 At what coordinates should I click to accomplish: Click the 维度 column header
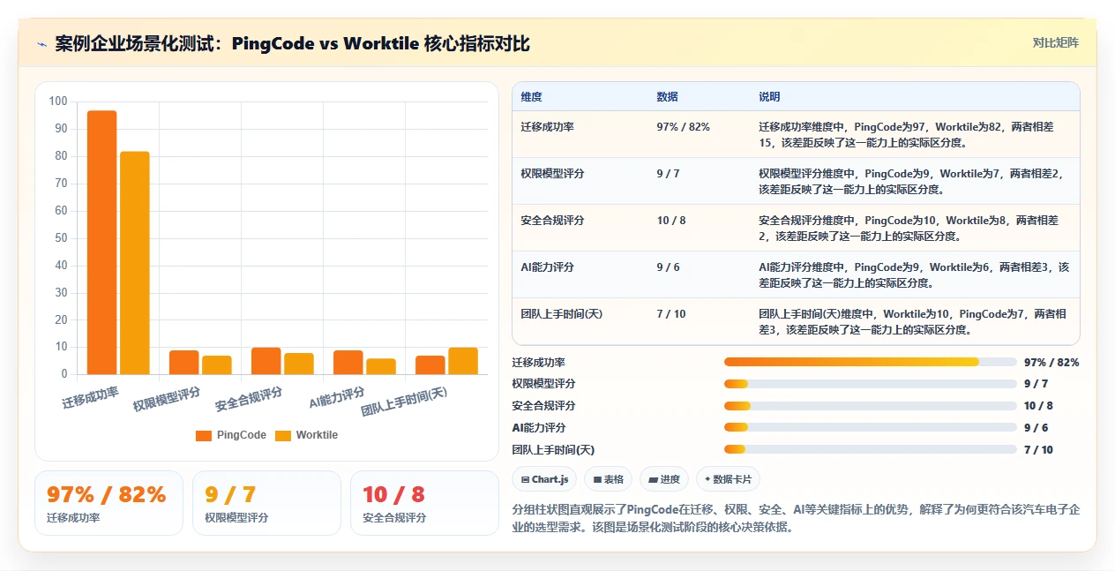(x=532, y=97)
